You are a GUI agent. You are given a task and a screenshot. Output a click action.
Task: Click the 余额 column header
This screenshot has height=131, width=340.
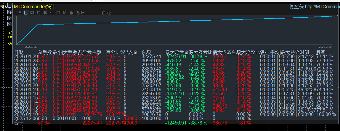point(146,52)
